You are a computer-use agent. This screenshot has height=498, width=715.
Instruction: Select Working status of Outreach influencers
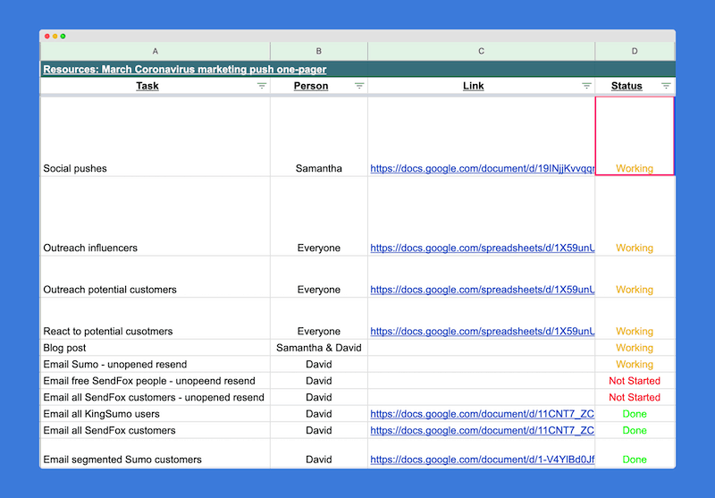point(635,216)
